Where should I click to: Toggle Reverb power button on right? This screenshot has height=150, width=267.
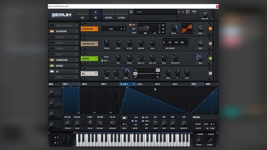pos(210,58)
